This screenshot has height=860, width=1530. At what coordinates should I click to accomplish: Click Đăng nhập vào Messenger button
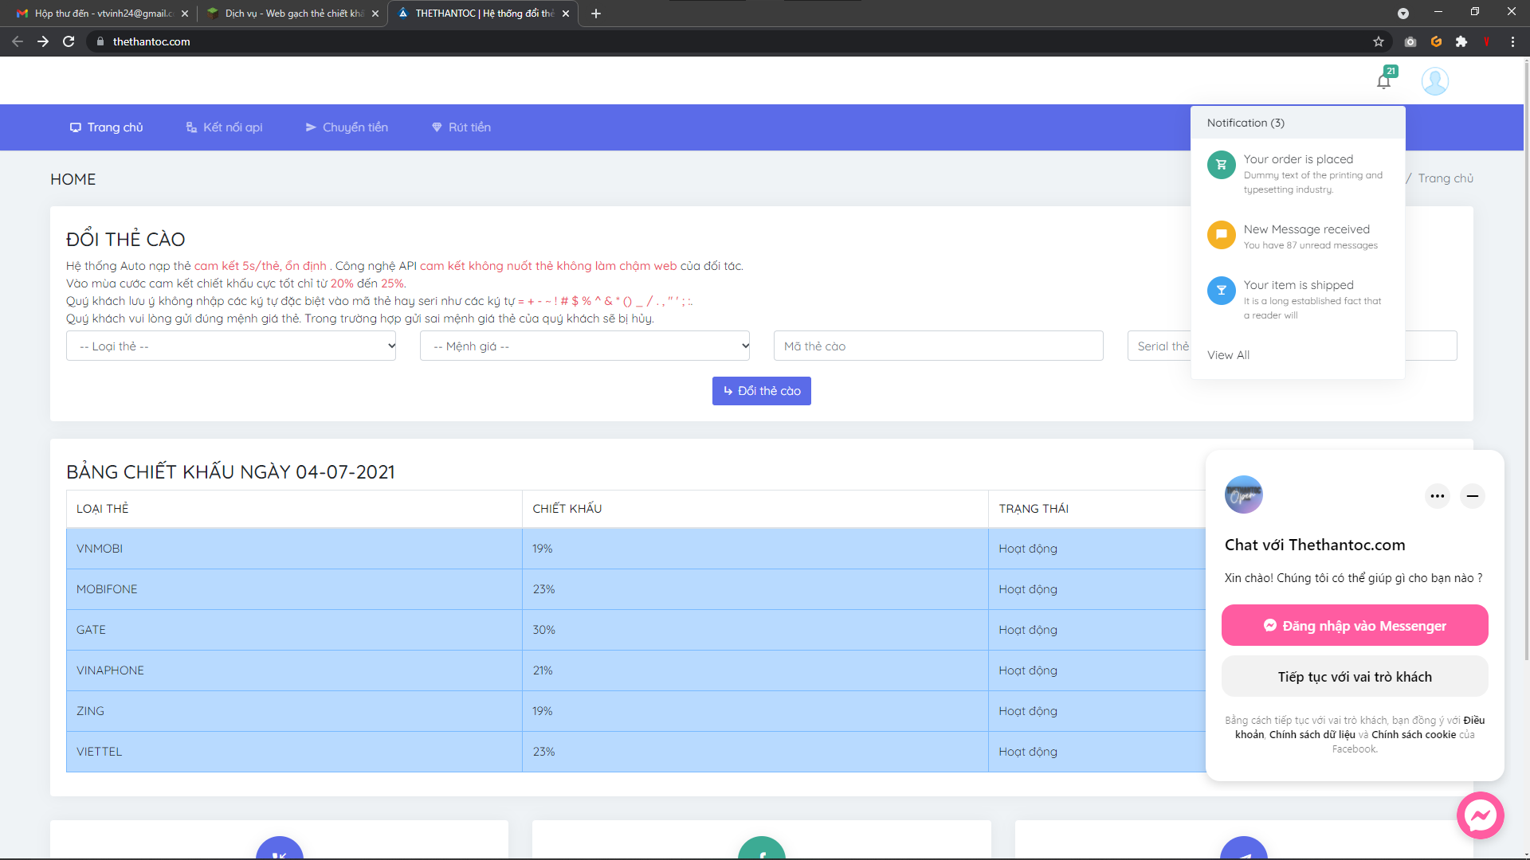coord(1354,626)
